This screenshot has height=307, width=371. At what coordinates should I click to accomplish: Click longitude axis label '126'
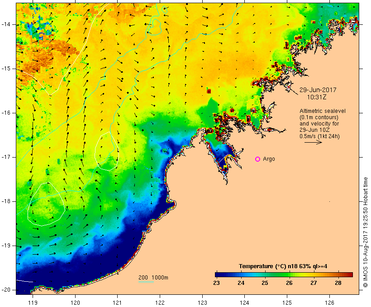329,302
